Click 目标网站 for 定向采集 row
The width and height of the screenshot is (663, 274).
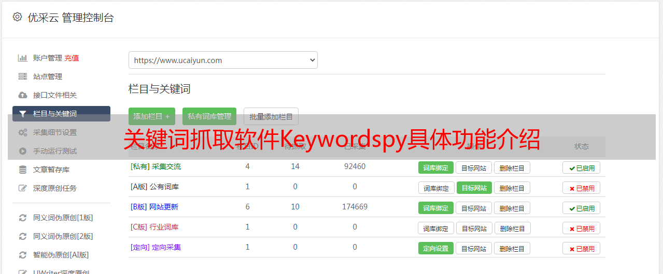pos(474,248)
